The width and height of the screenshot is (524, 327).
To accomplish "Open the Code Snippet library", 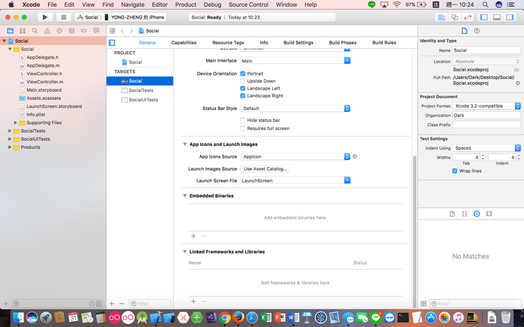I will point(464,214).
